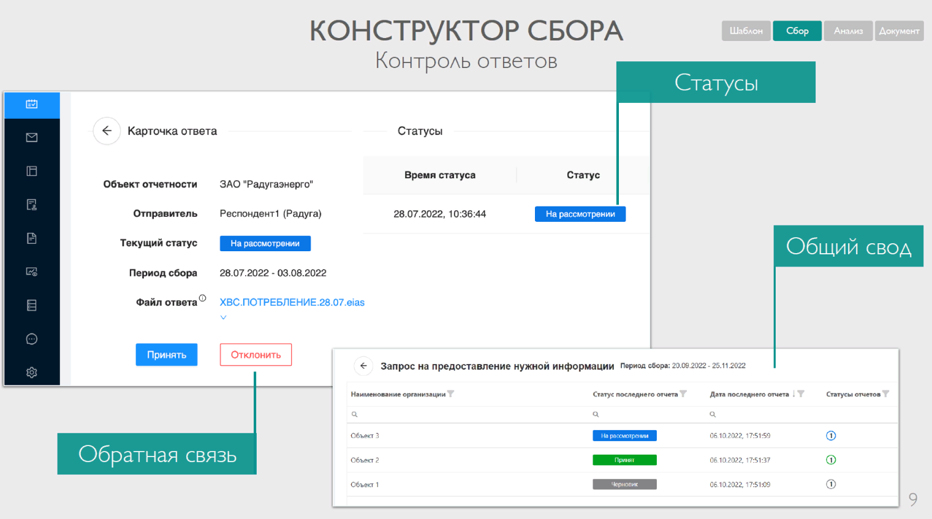Click the period 28.07.2022 - 03.08.2022
Image resolution: width=932 pixels, height=519 pixels.
[x=273, y=273]
